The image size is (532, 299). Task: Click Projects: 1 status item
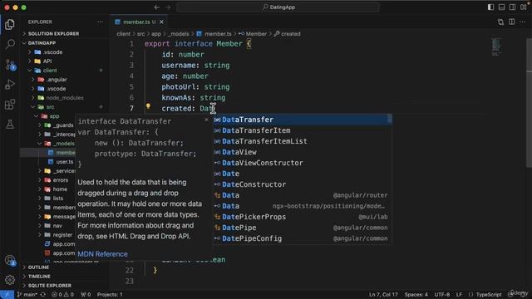point(110,295)
